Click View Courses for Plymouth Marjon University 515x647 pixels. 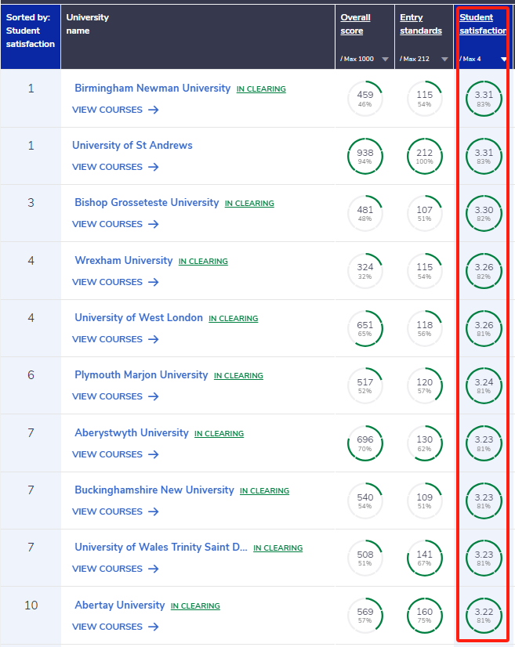point(116,396)
